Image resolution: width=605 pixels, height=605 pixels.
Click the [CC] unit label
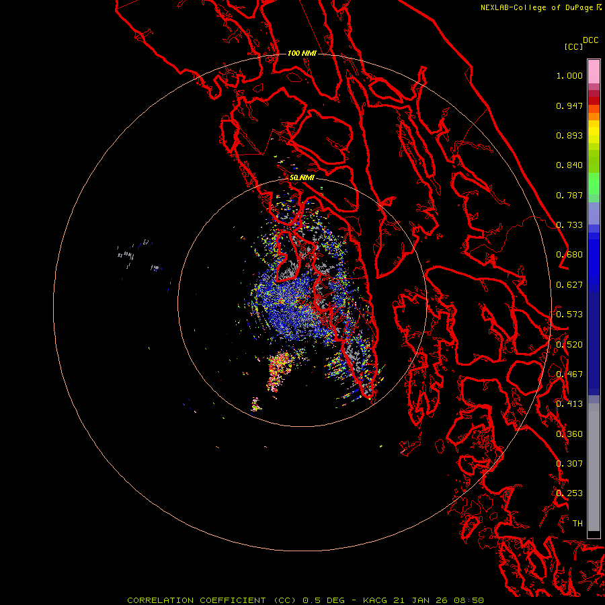tap(573, 46)
